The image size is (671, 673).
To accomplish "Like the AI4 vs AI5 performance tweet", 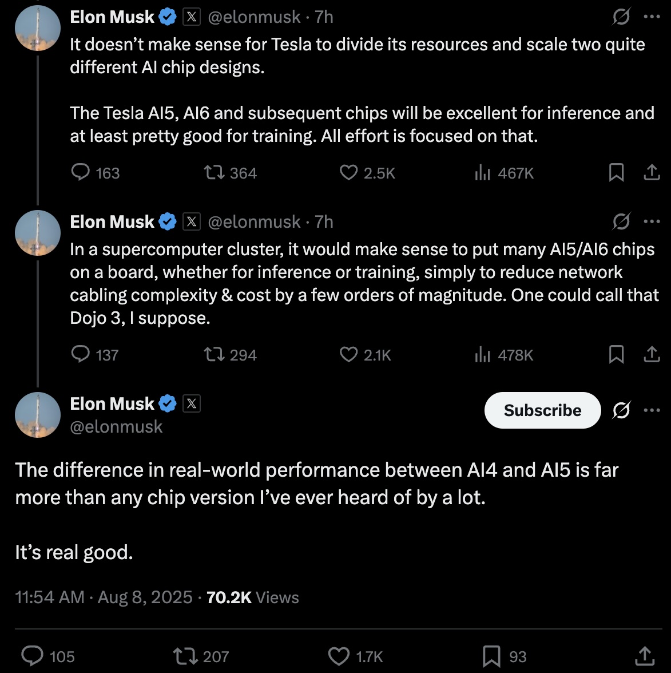I will click(x=339, y=656).
